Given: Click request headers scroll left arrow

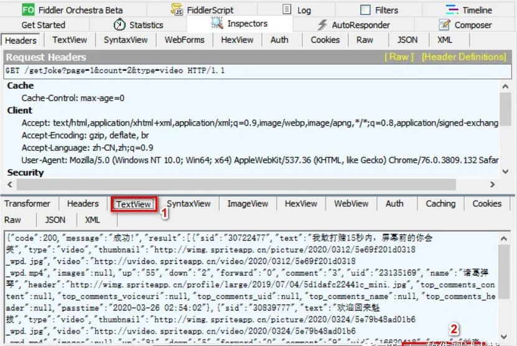Looking at the screenshot, I should [x=10, y=184].
